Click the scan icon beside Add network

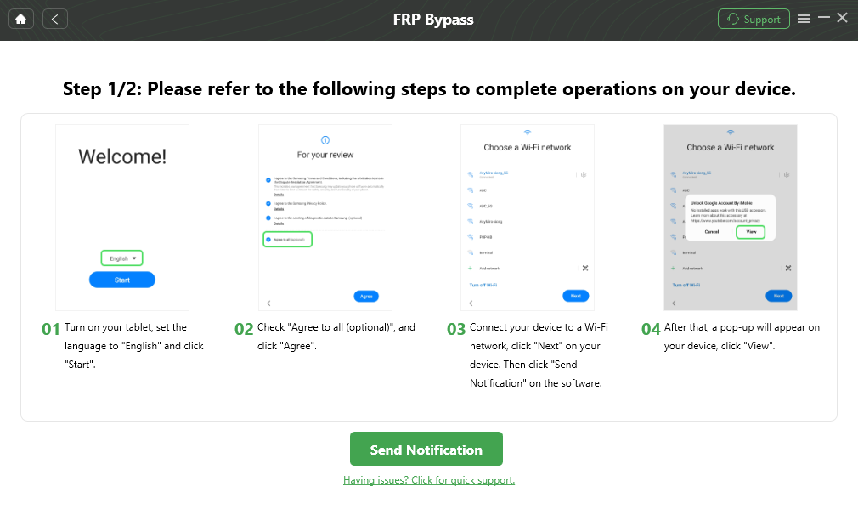coord(584,267)
